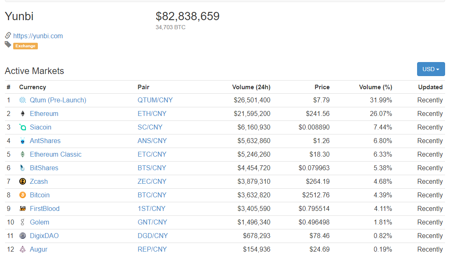The height and width of the screenshot is (266, 457).
Task: Open the https://yunbi.com link
Action: pos(38,36)
